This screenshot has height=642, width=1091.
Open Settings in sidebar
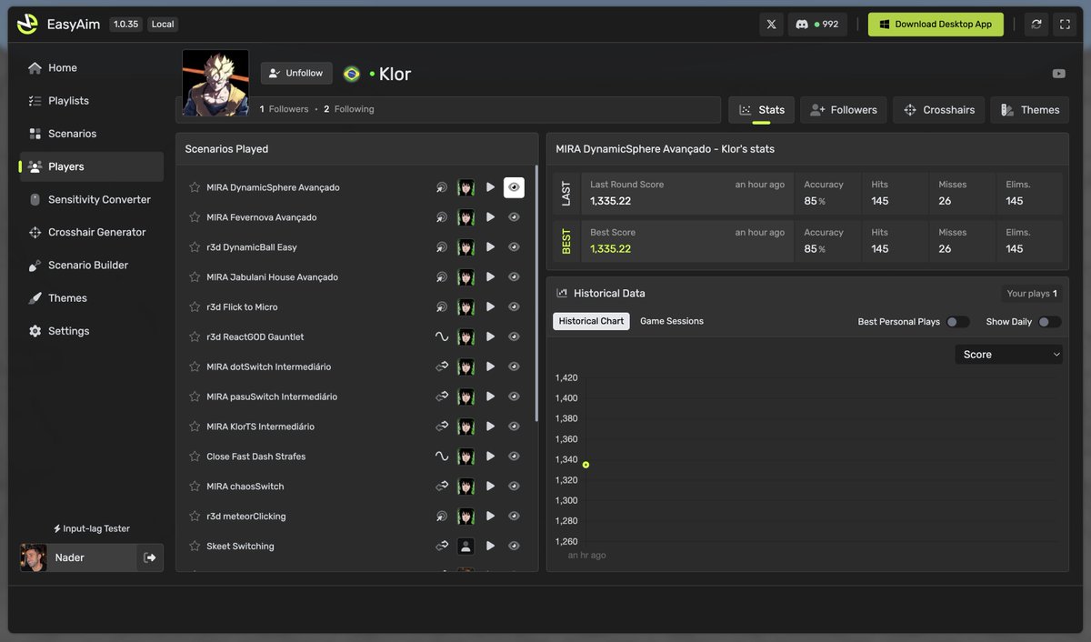tap(92, 331)
